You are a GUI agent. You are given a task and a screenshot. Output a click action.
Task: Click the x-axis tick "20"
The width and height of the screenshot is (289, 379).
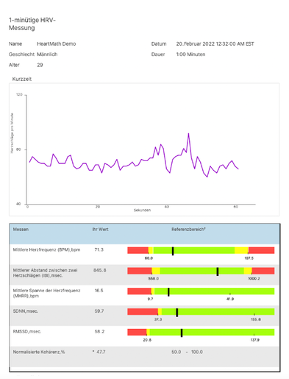98,207
